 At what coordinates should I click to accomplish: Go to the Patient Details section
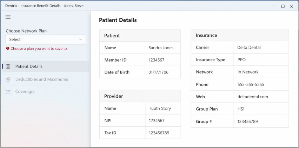pos(45,66)
